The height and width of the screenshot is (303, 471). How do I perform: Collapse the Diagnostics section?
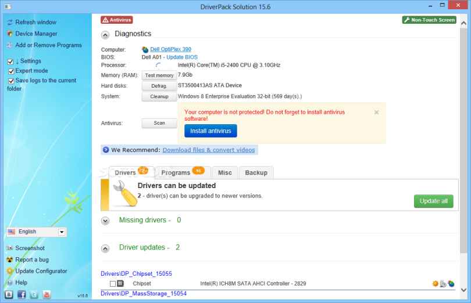[105, 35]
